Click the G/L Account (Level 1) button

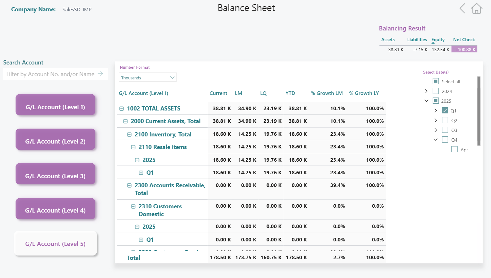coord(55,107)
